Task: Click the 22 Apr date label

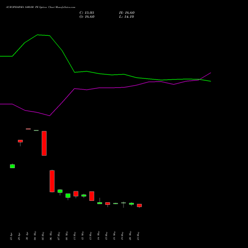Action: (11, 236)
